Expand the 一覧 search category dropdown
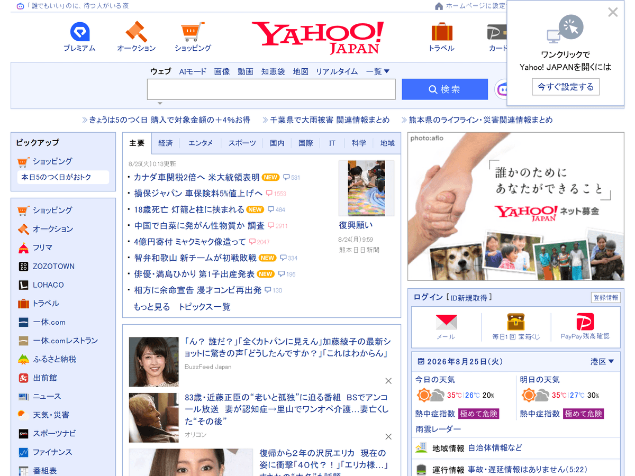Screen dimensions: 635x476 (x=378, y=71)
